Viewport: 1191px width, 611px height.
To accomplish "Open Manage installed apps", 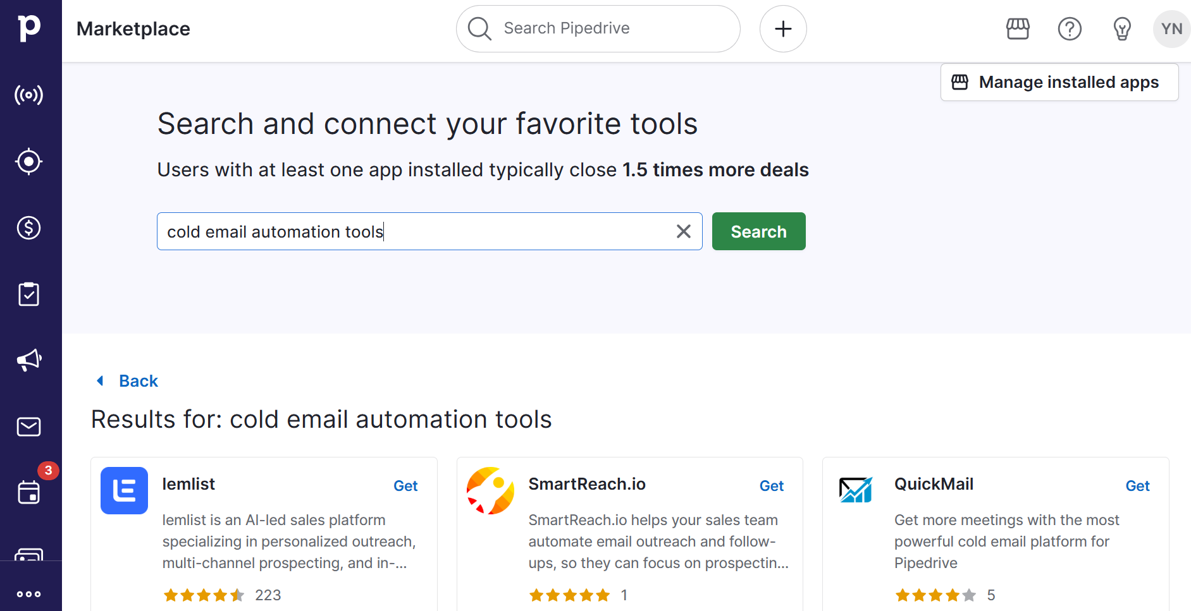I will click(1059, 82).
